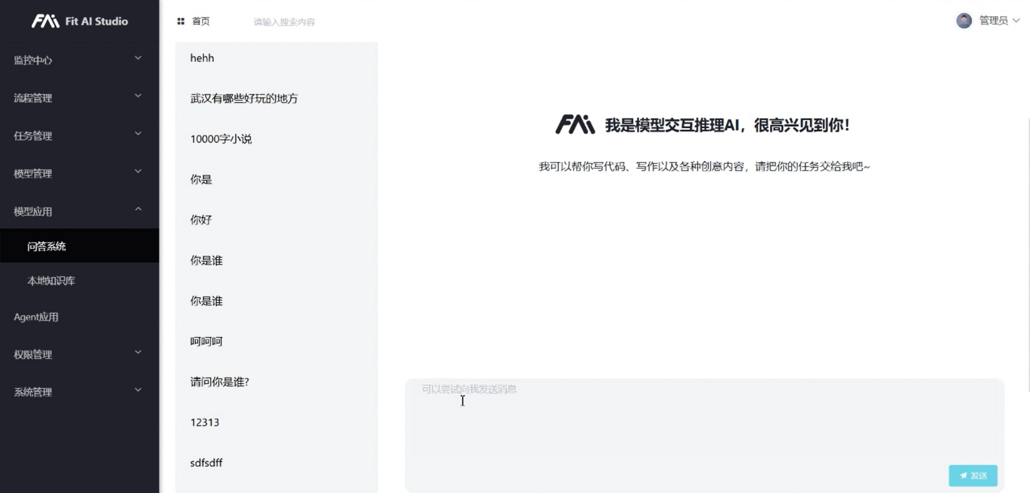
Task: Click the 发送 send button
Action: pos(973,475)
